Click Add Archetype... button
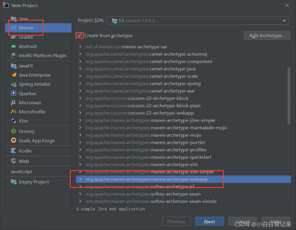Image resolution: width=296 pixels, height=230 pixels. [x=267, y=35]
